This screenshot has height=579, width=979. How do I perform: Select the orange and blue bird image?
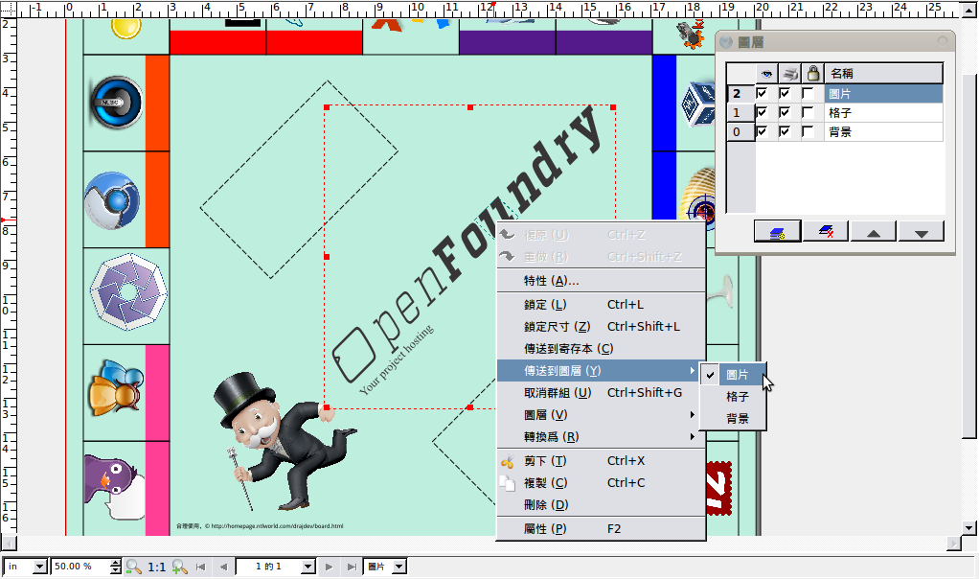point(116,387)
